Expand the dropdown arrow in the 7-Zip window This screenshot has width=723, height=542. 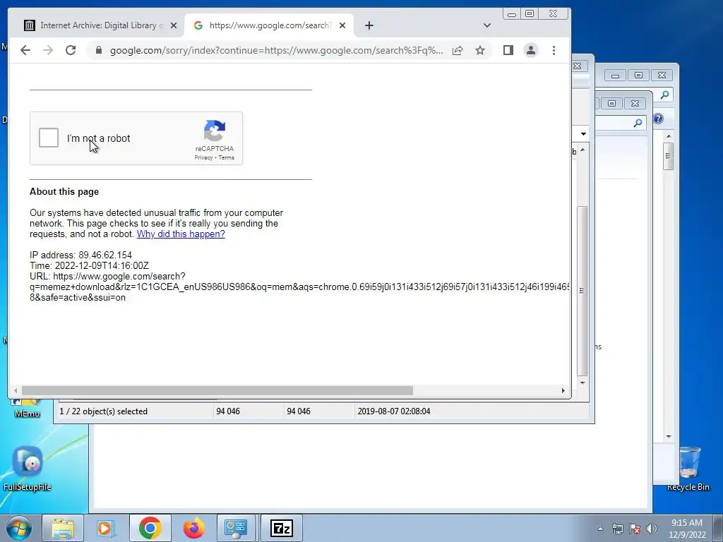pyautogui.click(x=583, y=134)
